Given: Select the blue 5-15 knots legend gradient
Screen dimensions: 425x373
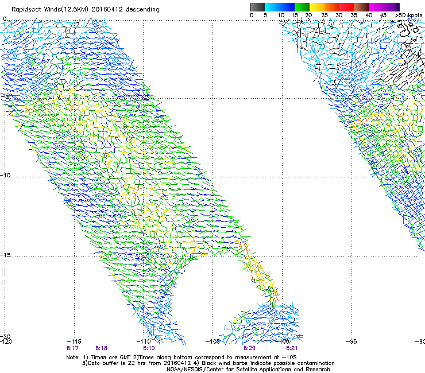Looking at the screenshot, I should pyautogui.click(x=280, y=7).
